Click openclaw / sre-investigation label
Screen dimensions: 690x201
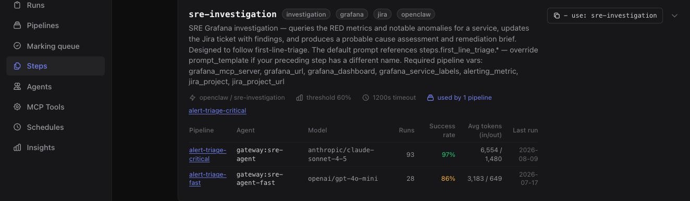(x=242, y=98)
